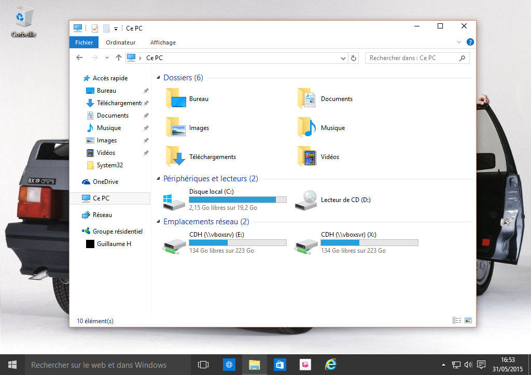Collapse the Périphériques et lecteurs group
531x375 pixels.
[158, 179]
